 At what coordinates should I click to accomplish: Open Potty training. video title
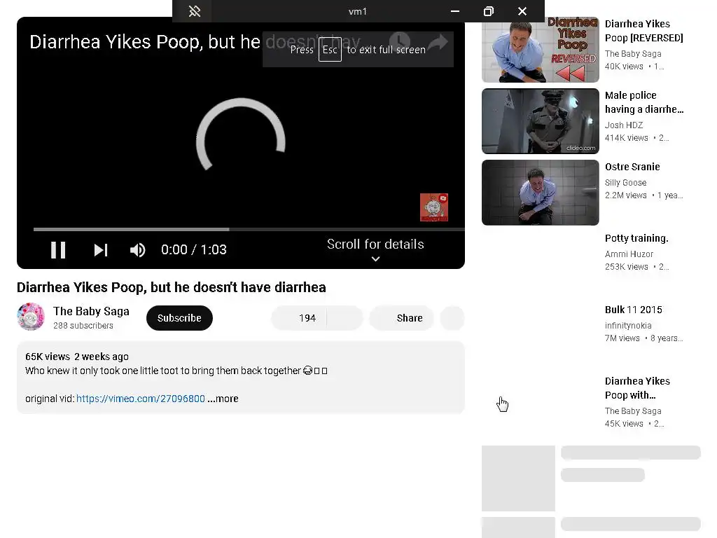636,238
